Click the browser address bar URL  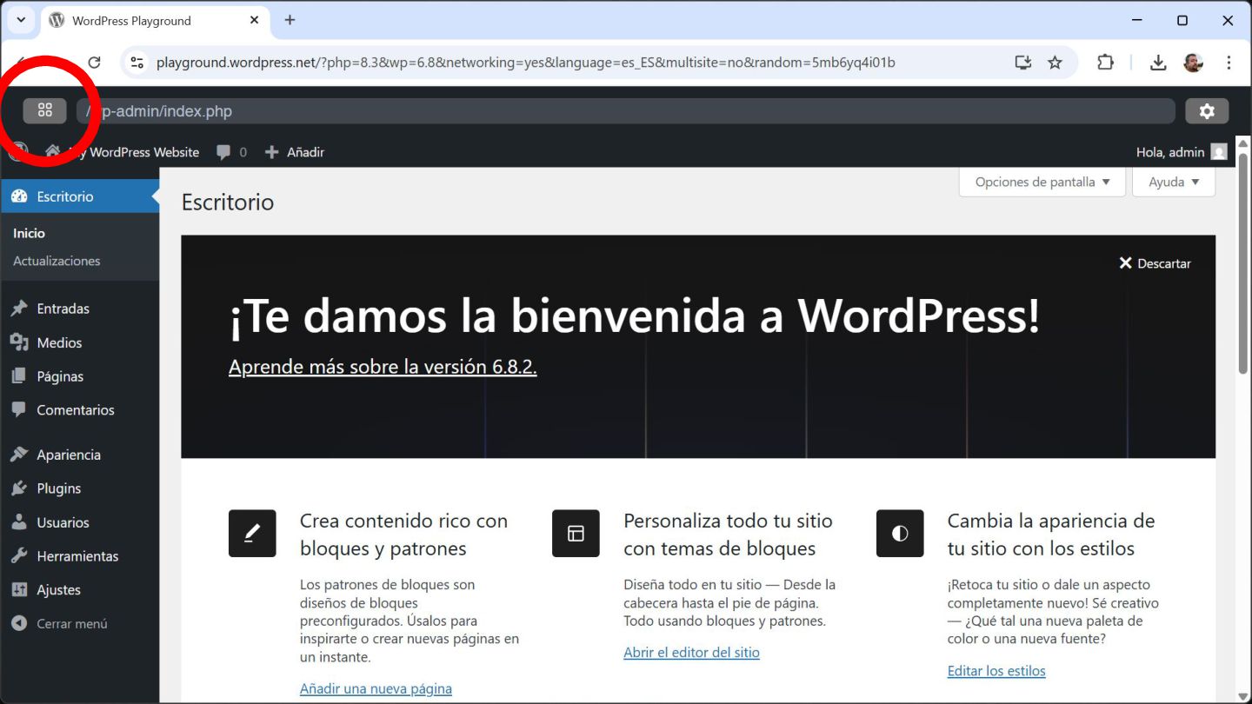pos(526,63)
